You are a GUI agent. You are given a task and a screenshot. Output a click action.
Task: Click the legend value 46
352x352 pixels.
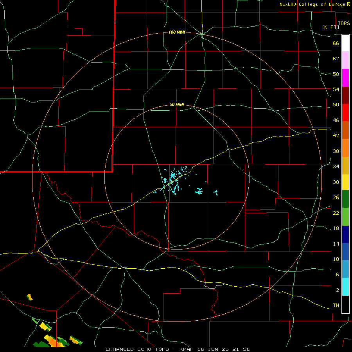click(336, 120)
